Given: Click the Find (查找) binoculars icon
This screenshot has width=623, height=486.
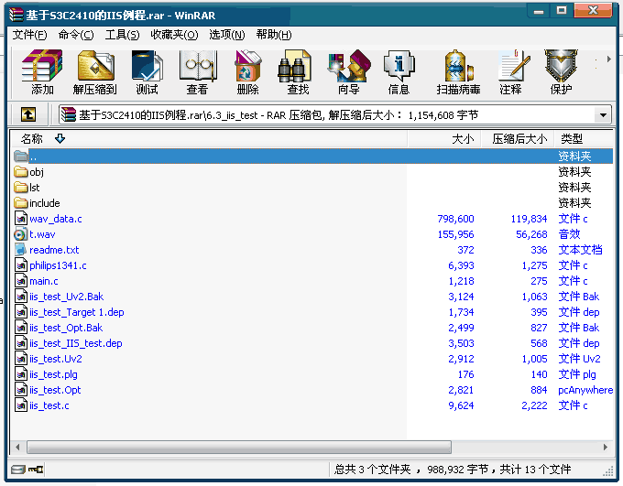Looking at the screenshot, I should (294, 66).
